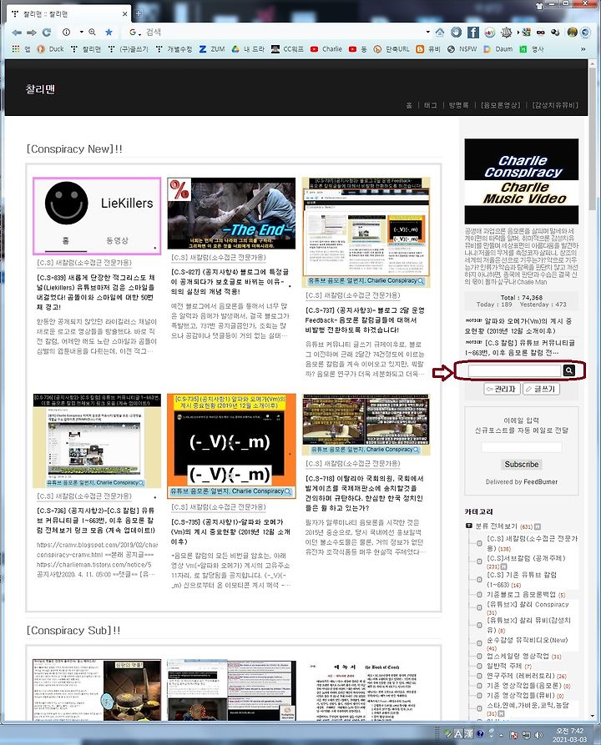Click the 글쓰기 write button

point(541,389)
